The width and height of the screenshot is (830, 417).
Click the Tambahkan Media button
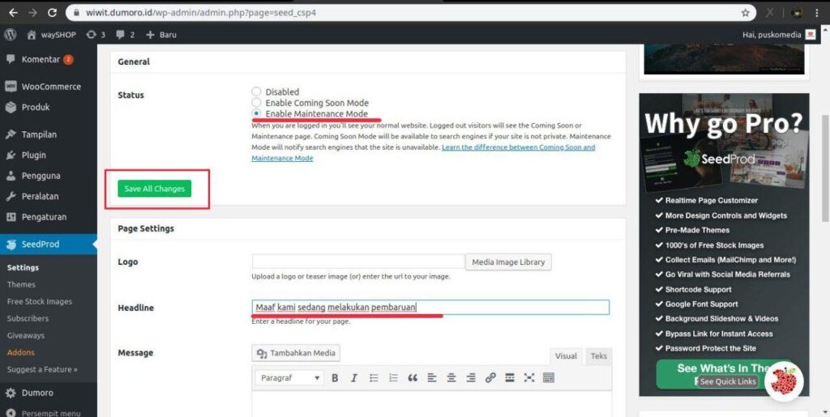click(296, 353)
